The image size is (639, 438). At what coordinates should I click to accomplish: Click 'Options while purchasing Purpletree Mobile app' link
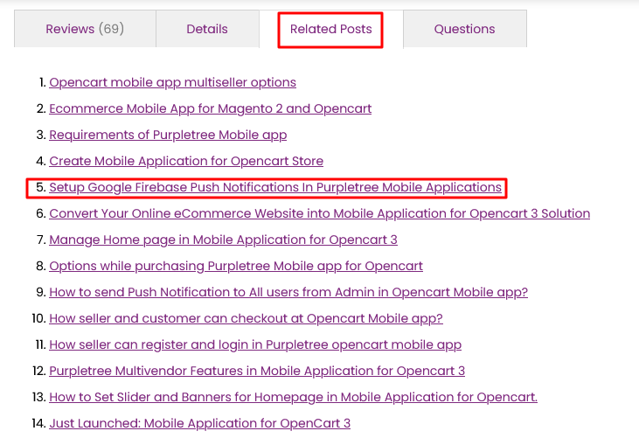pos(236,266)
